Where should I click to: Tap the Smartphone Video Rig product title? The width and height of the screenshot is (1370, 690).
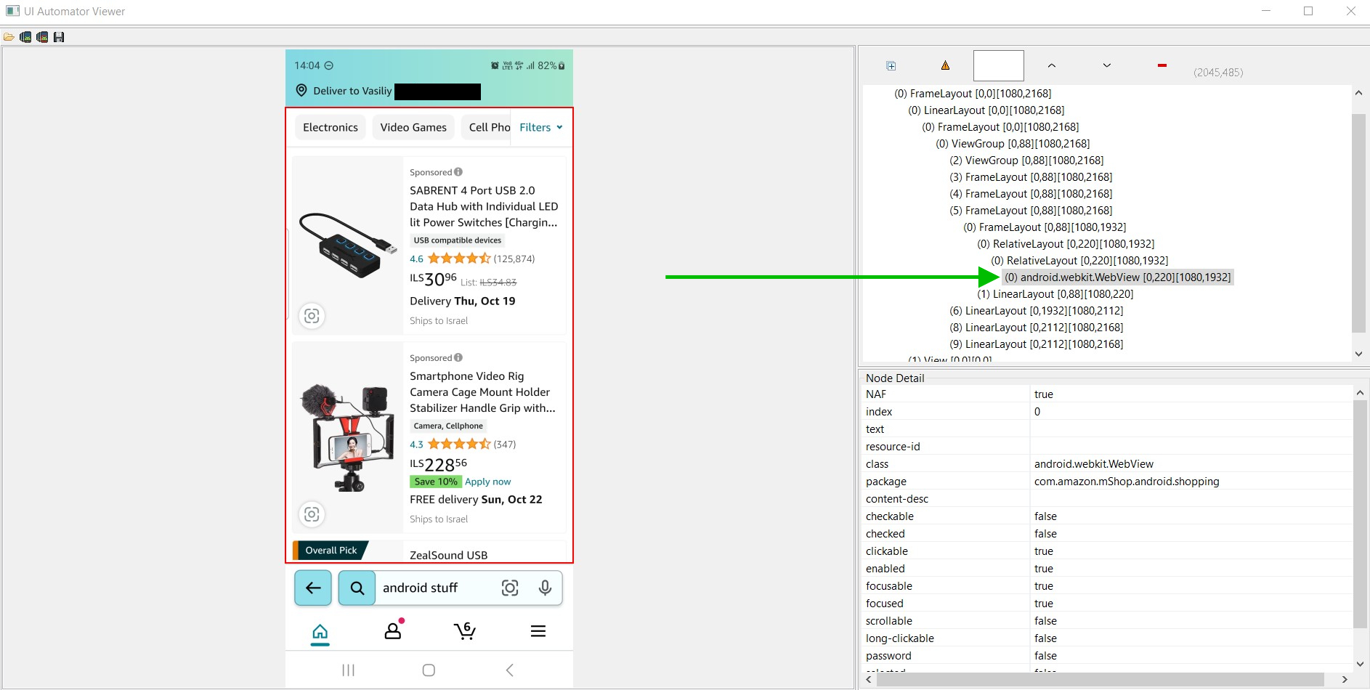[x=482, y=392]
